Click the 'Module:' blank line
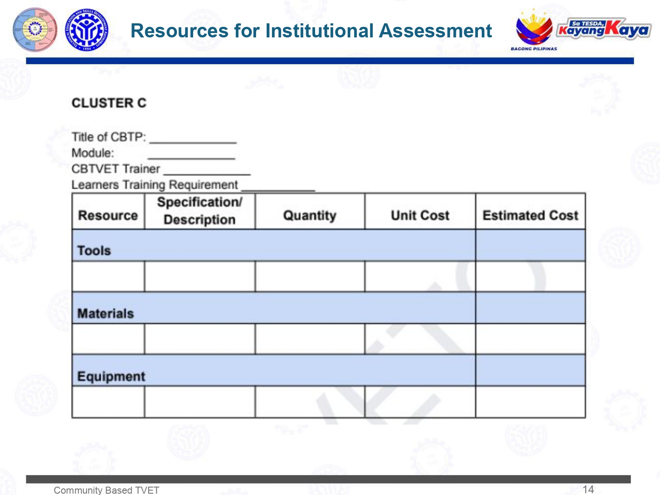Viewport: 660px width, 495px height. point(191,158)
